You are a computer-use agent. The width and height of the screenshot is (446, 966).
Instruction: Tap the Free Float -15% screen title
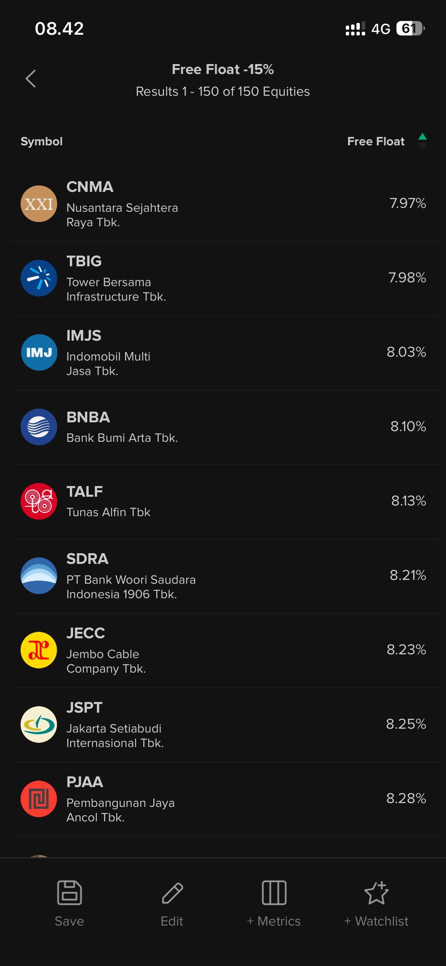coord(223,69)
